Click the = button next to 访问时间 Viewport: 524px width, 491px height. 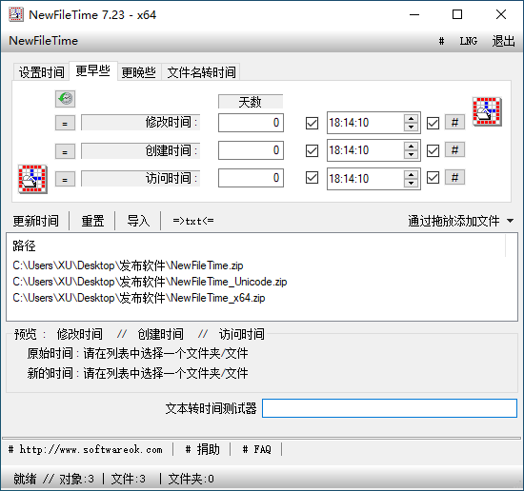65,179
